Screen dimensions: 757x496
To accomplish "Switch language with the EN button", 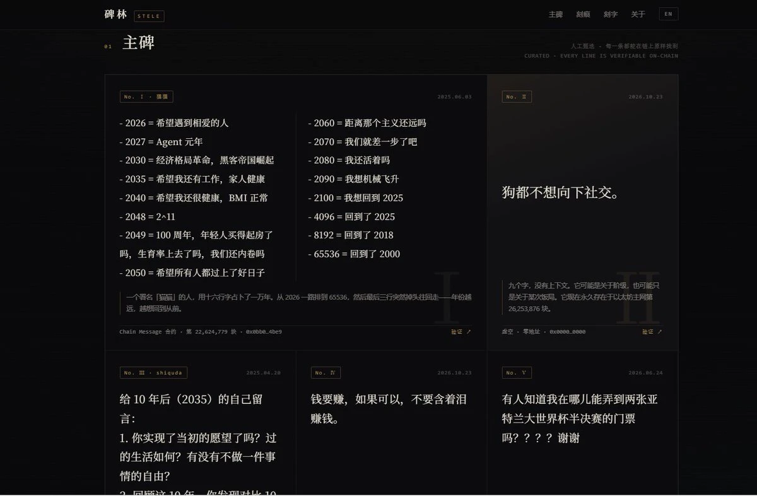I will coord(669,14).
